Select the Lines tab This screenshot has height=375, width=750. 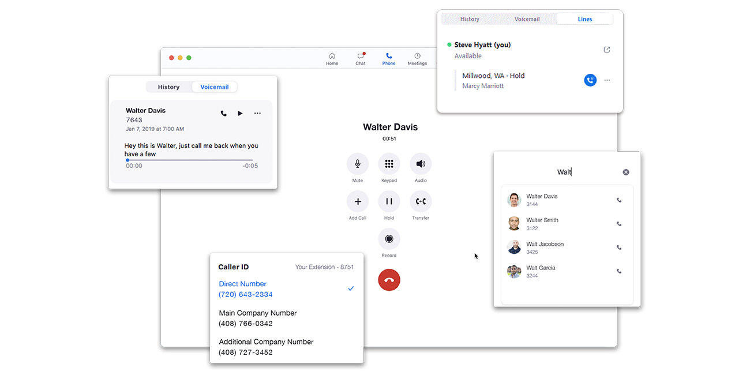[x=584, y=19]
